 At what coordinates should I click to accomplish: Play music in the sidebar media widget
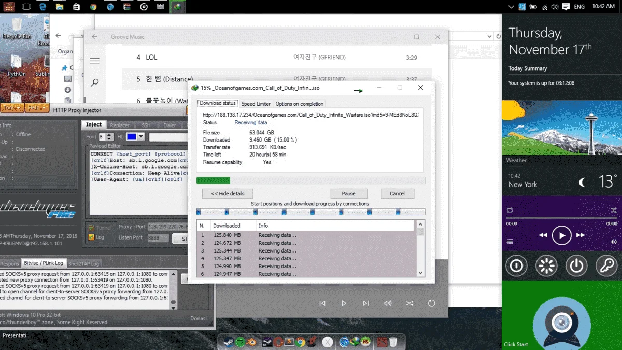click(561, 235)
